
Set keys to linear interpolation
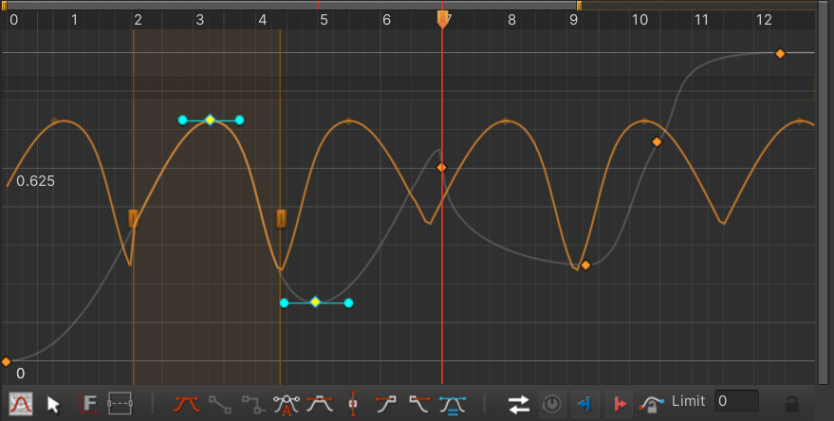tap(220, 404)
